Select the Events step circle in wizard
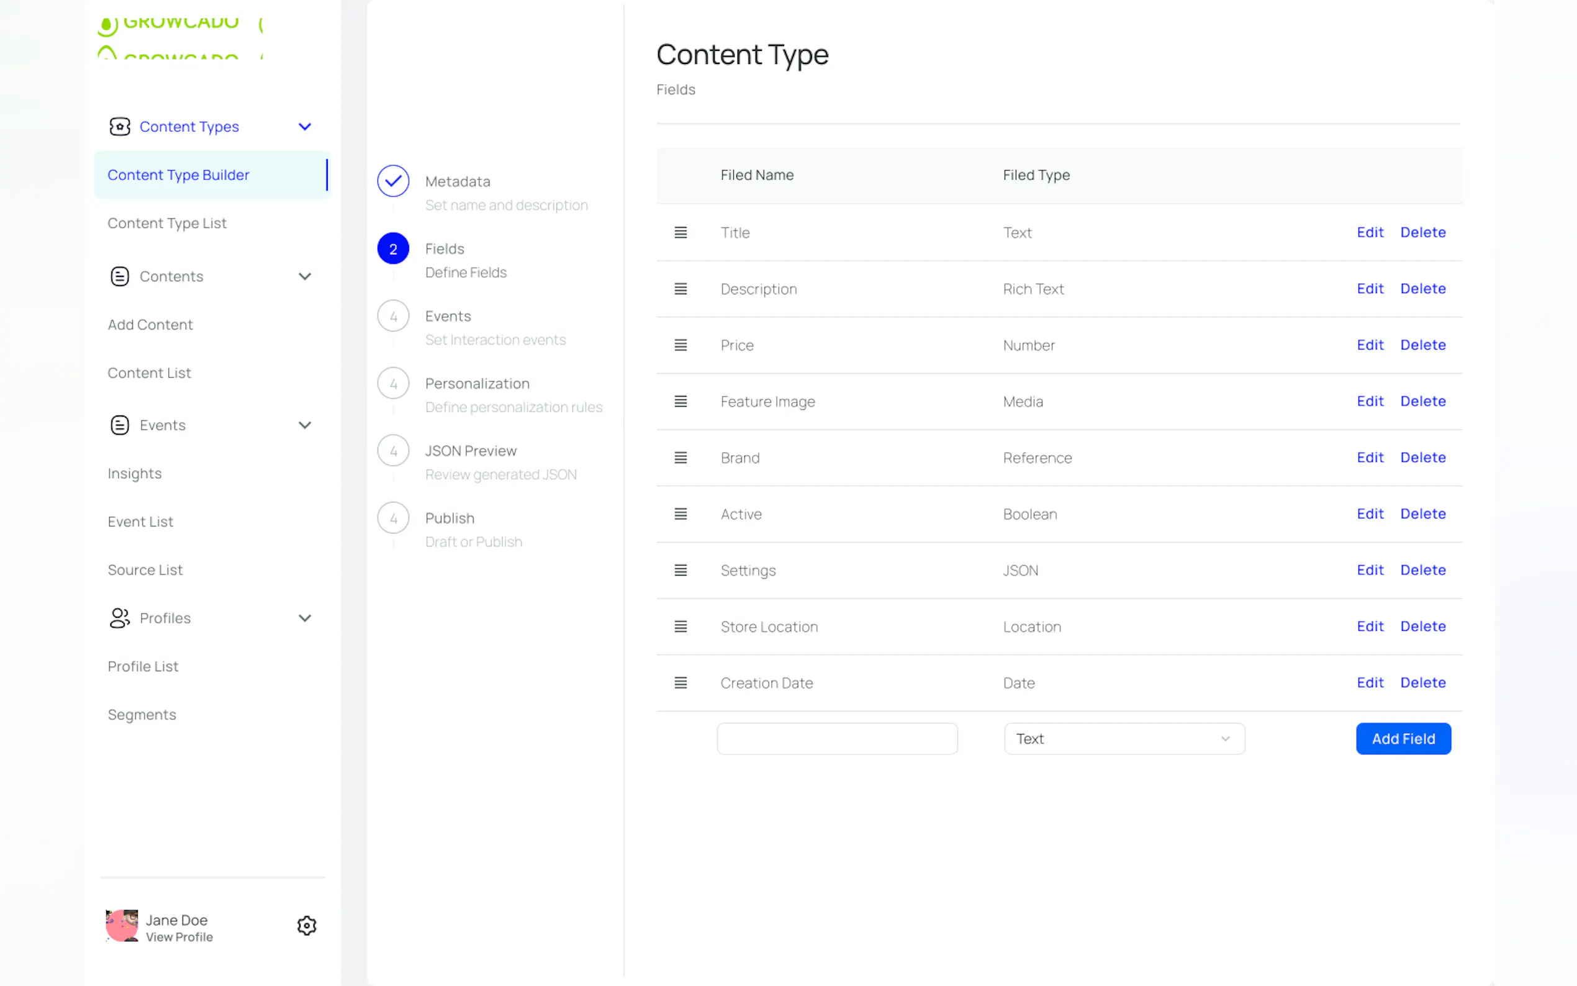Screen dimensions: 1577x986 (x=393, y=316)
